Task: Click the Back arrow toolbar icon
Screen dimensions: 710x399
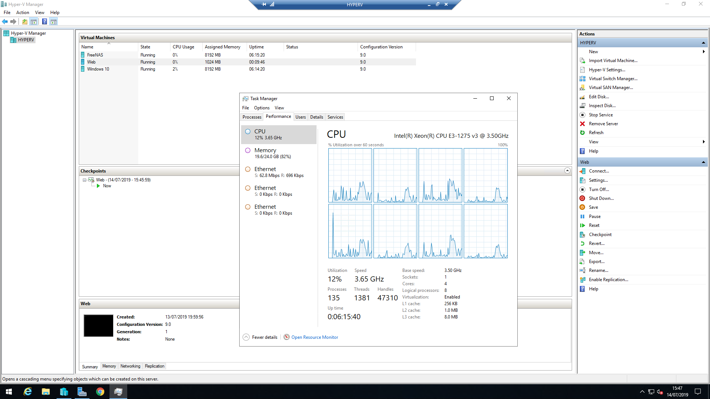Action: click(5, 21)
